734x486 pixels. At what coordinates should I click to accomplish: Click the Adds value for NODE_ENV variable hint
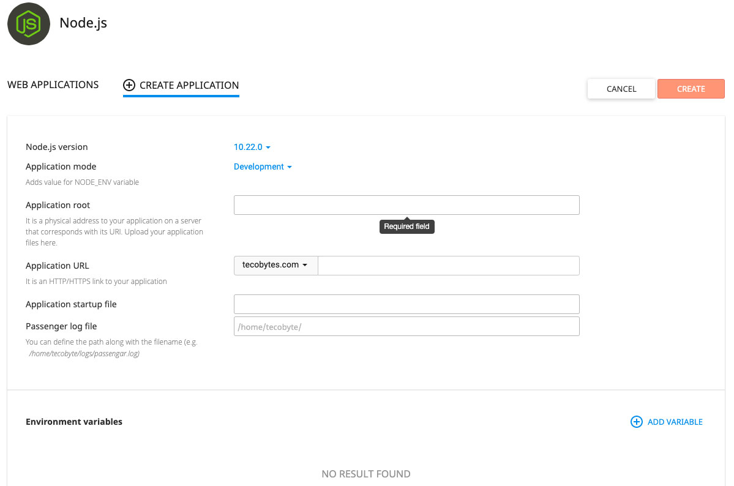coord(83,182)
